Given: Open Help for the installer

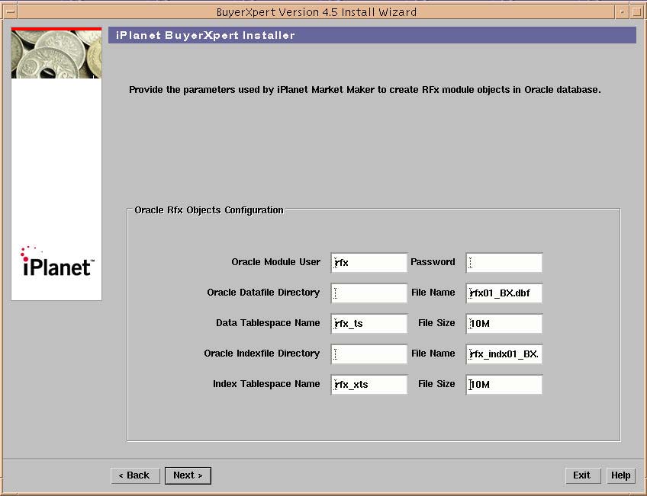Looking at the screenshot, I should (620, 475).
